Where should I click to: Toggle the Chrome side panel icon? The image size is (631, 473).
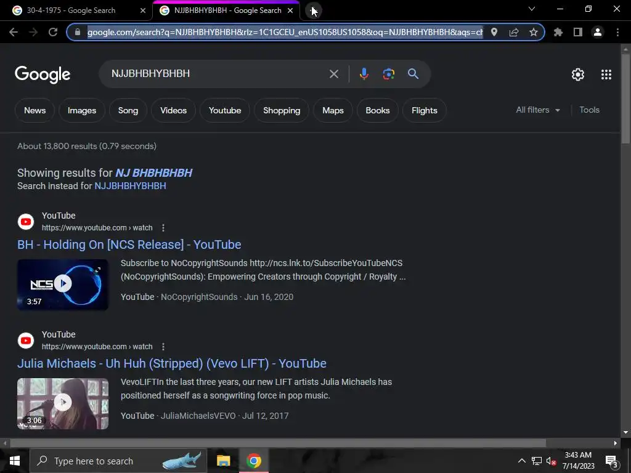578,32
